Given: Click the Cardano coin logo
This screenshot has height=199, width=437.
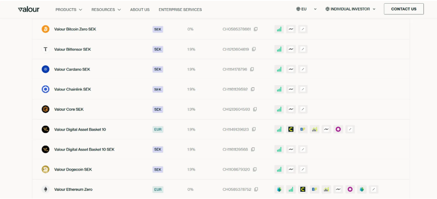Looking at the screenshot, I should pos(45,69).
